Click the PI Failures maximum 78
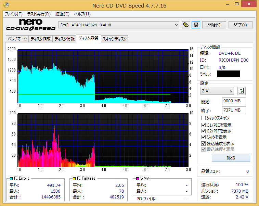Viewport: 259px width, 206px height. 121,191
